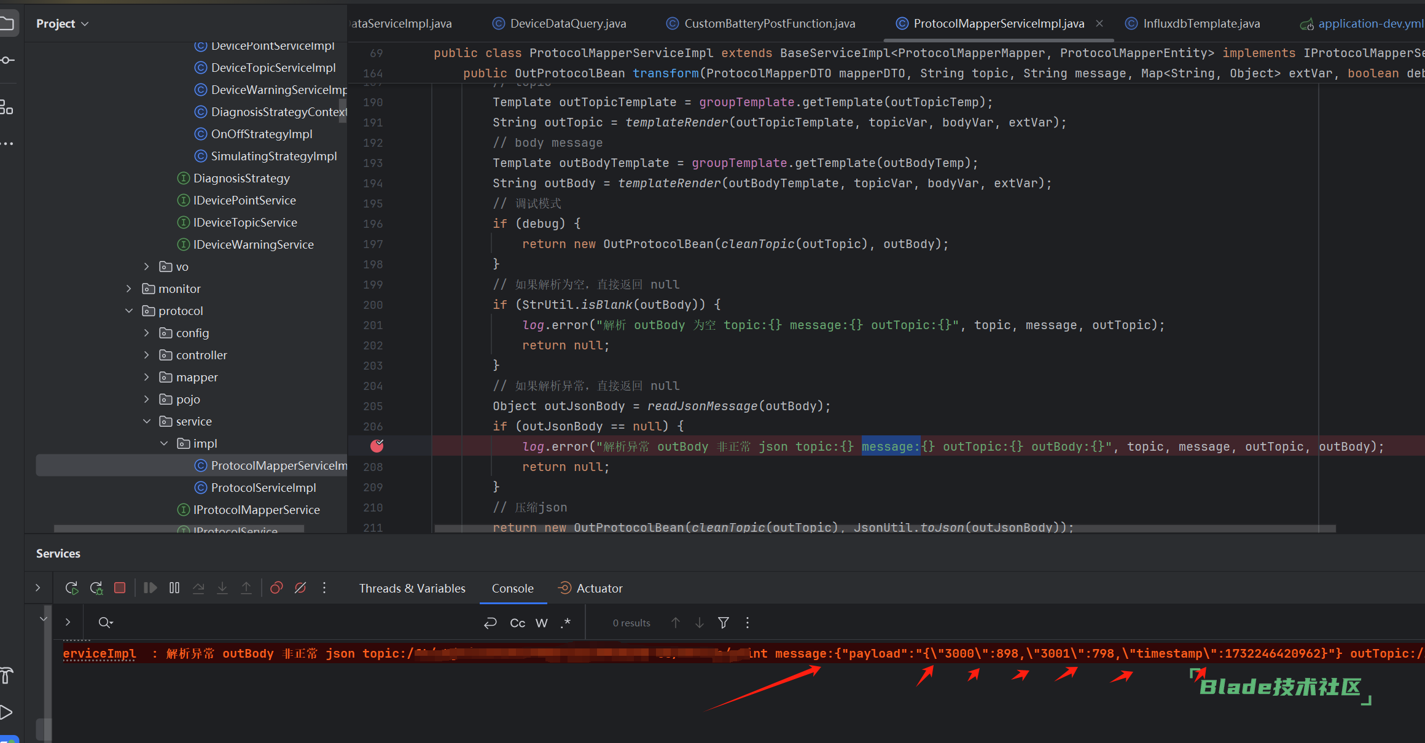Open IDevicePointService interface
Screen dimensions: 1425x743
click(x=236, y=200)
